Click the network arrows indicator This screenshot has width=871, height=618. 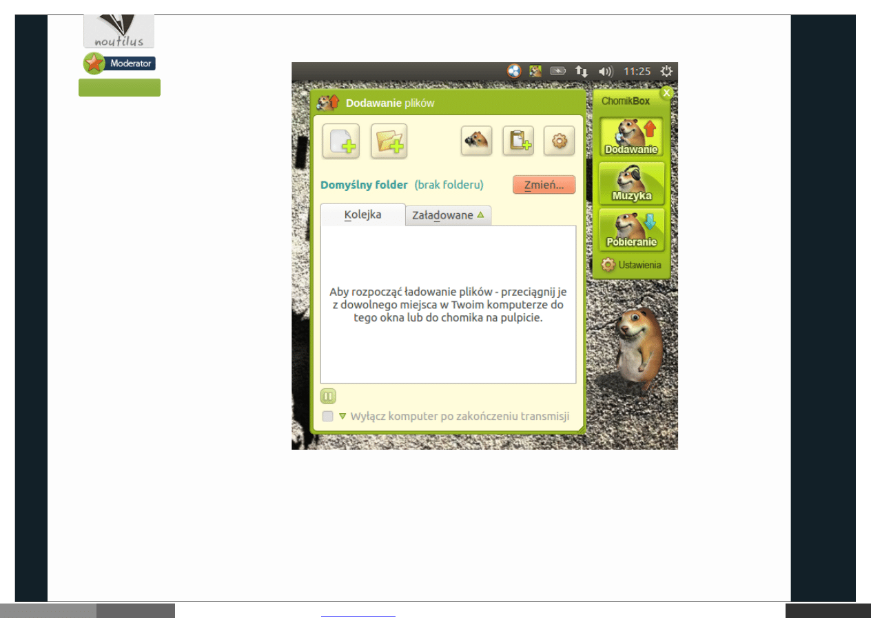point(582,71)
